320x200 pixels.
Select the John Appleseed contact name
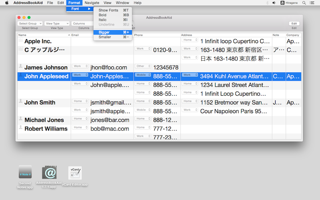[x=46, y=76]
